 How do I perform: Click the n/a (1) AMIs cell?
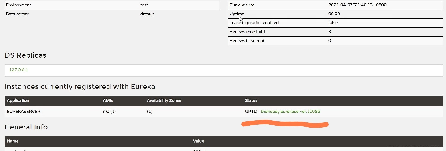tap(109, 112)
